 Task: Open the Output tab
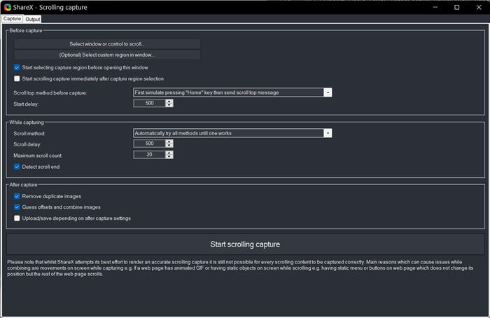(32, 19)
